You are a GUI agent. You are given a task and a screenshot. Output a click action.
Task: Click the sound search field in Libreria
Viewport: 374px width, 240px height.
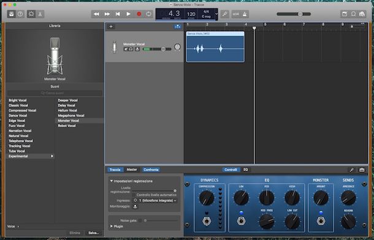[x=55, y=93]
